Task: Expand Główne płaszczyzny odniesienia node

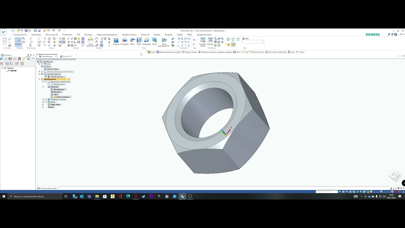Action: (x=40, y=72)
